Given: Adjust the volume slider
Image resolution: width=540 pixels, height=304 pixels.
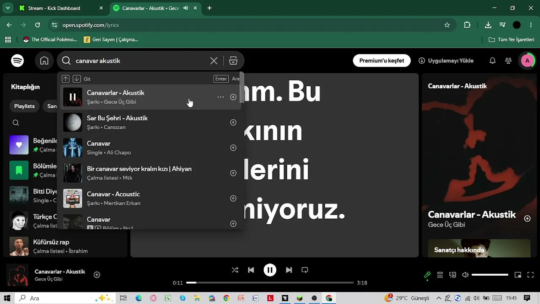Looking at the screenshot, I should 490,275.
